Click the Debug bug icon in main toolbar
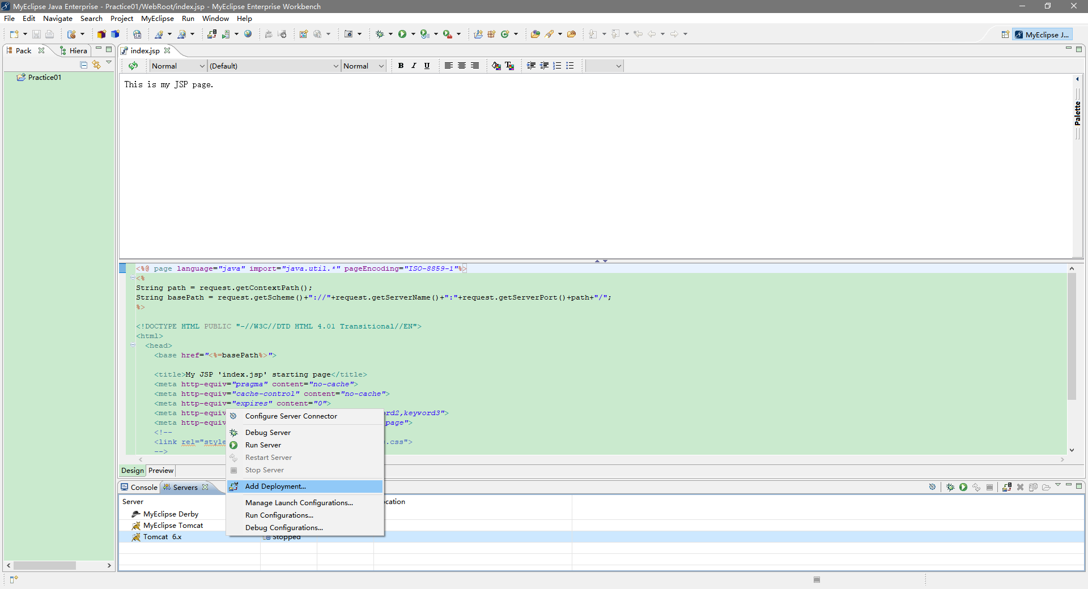The width and height of the screenshot is (1088, 589). [x=380, y=34]
